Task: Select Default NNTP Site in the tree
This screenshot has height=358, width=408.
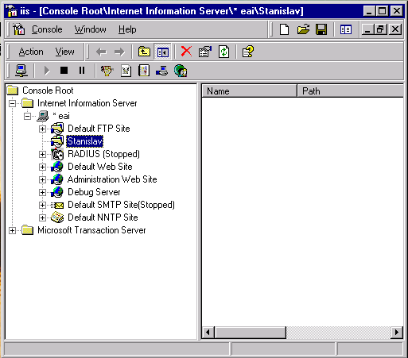Action: pyautogui.click(x=103, y=217)
